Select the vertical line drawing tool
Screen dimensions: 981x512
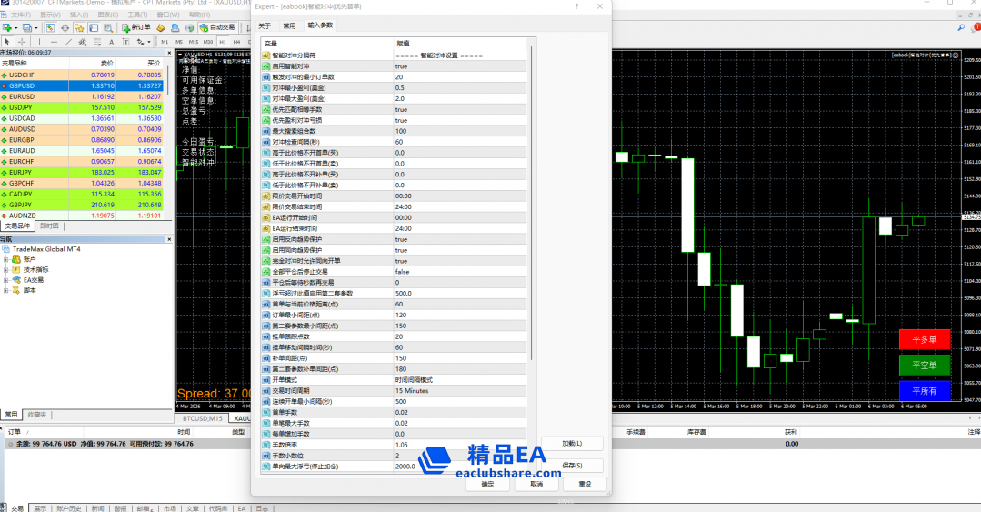(39, 42)
